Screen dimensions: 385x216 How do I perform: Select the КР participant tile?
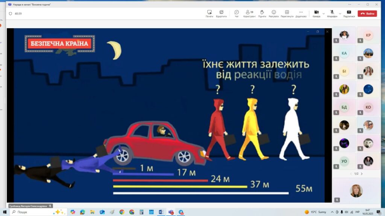tap(368, 36)
